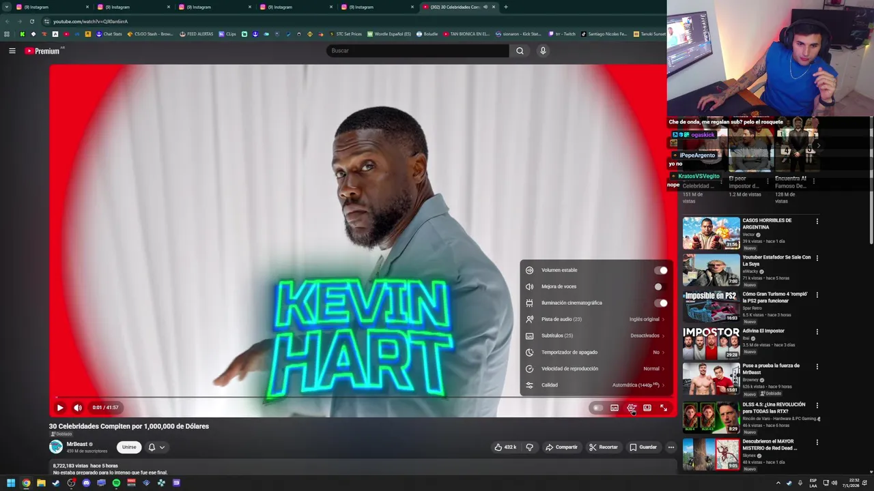874x491 pixels.
Task: Save the video with Guardar button
Action: coord(643,447)
